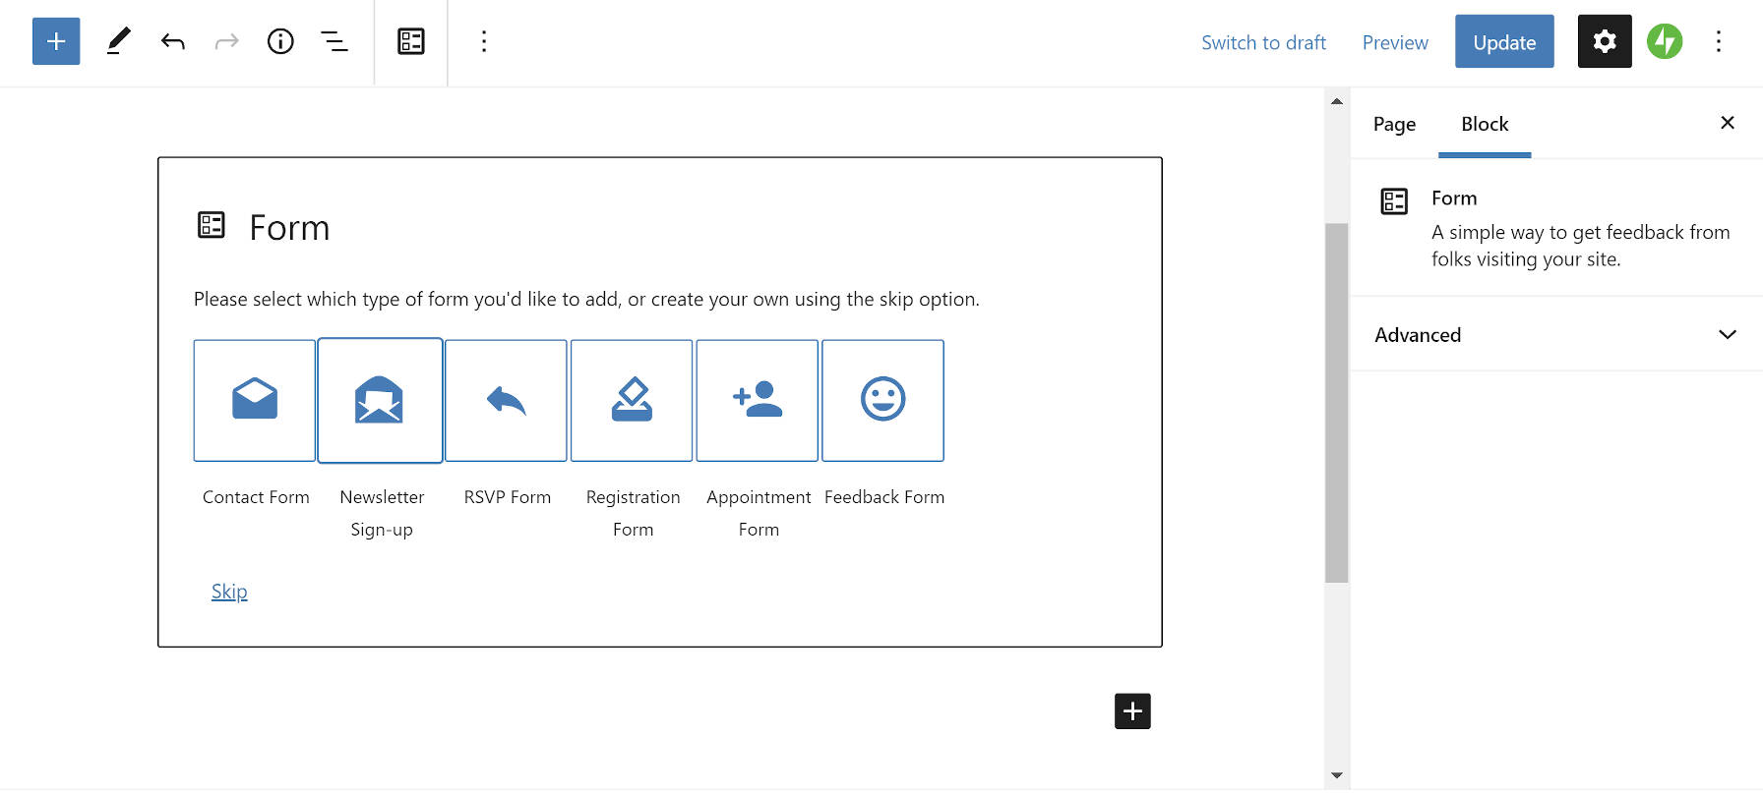Select the pencil Tools icon
Image resolution: width=1763 pixels, height=793 pixels.
pos(118,41)
